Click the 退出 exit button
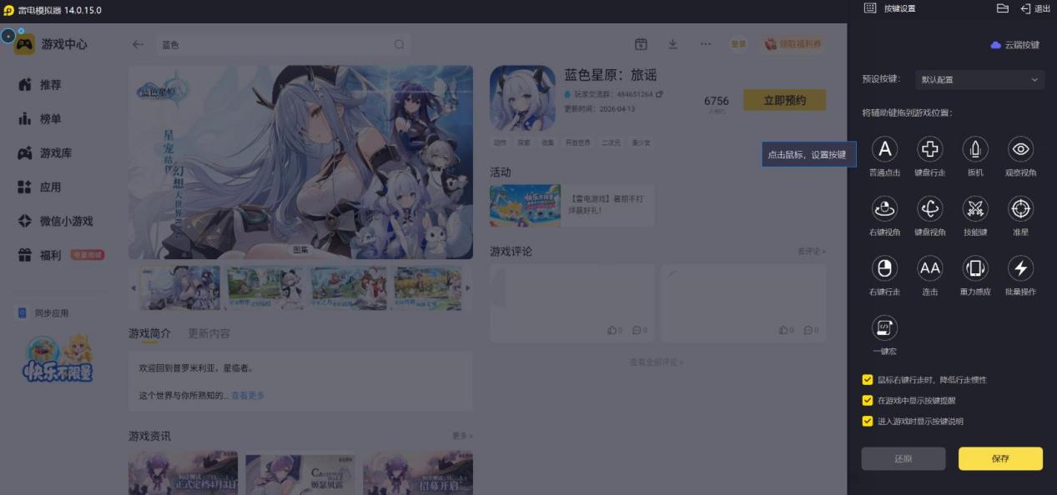Viewport: 1057px width, 495px height. point(1035,8)
